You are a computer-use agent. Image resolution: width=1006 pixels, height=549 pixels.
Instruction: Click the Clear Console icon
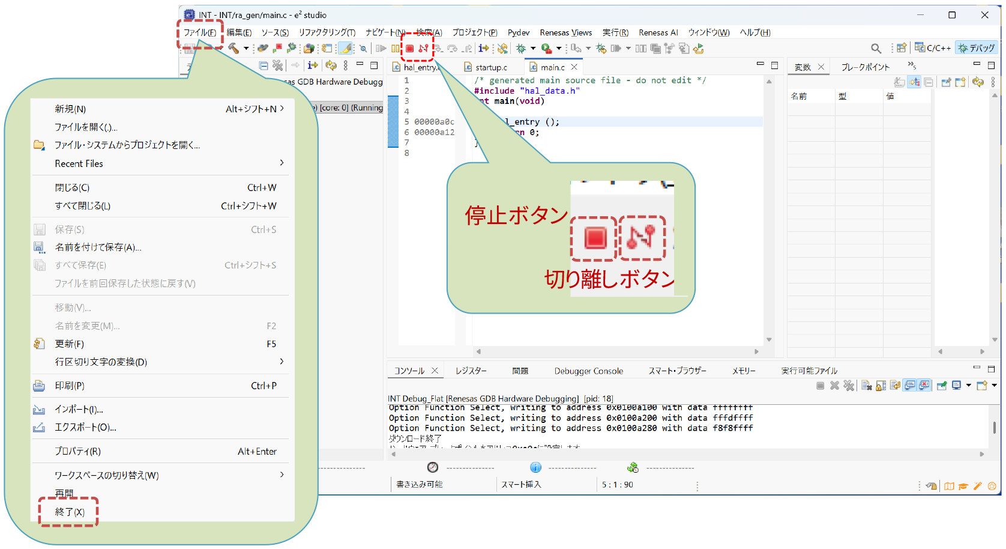coord(866,386)
